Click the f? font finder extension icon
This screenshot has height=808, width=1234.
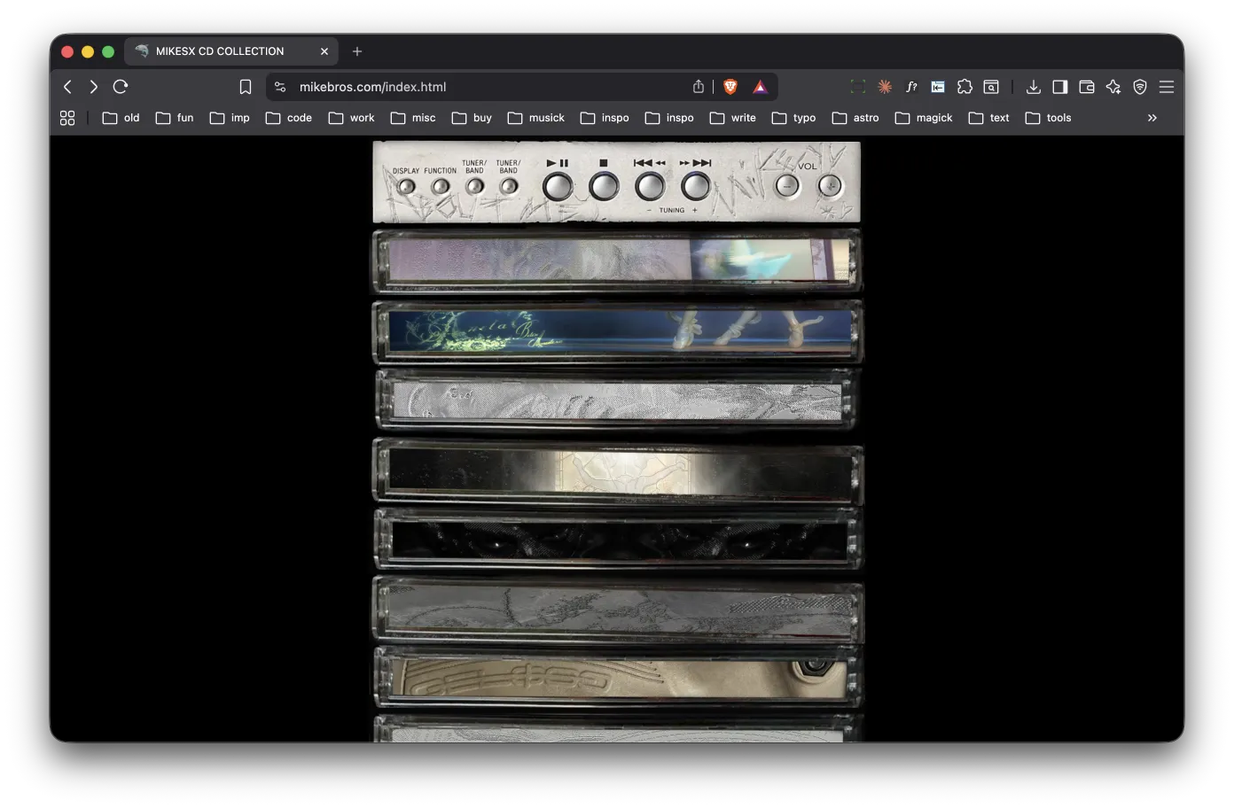pos(911,87)
